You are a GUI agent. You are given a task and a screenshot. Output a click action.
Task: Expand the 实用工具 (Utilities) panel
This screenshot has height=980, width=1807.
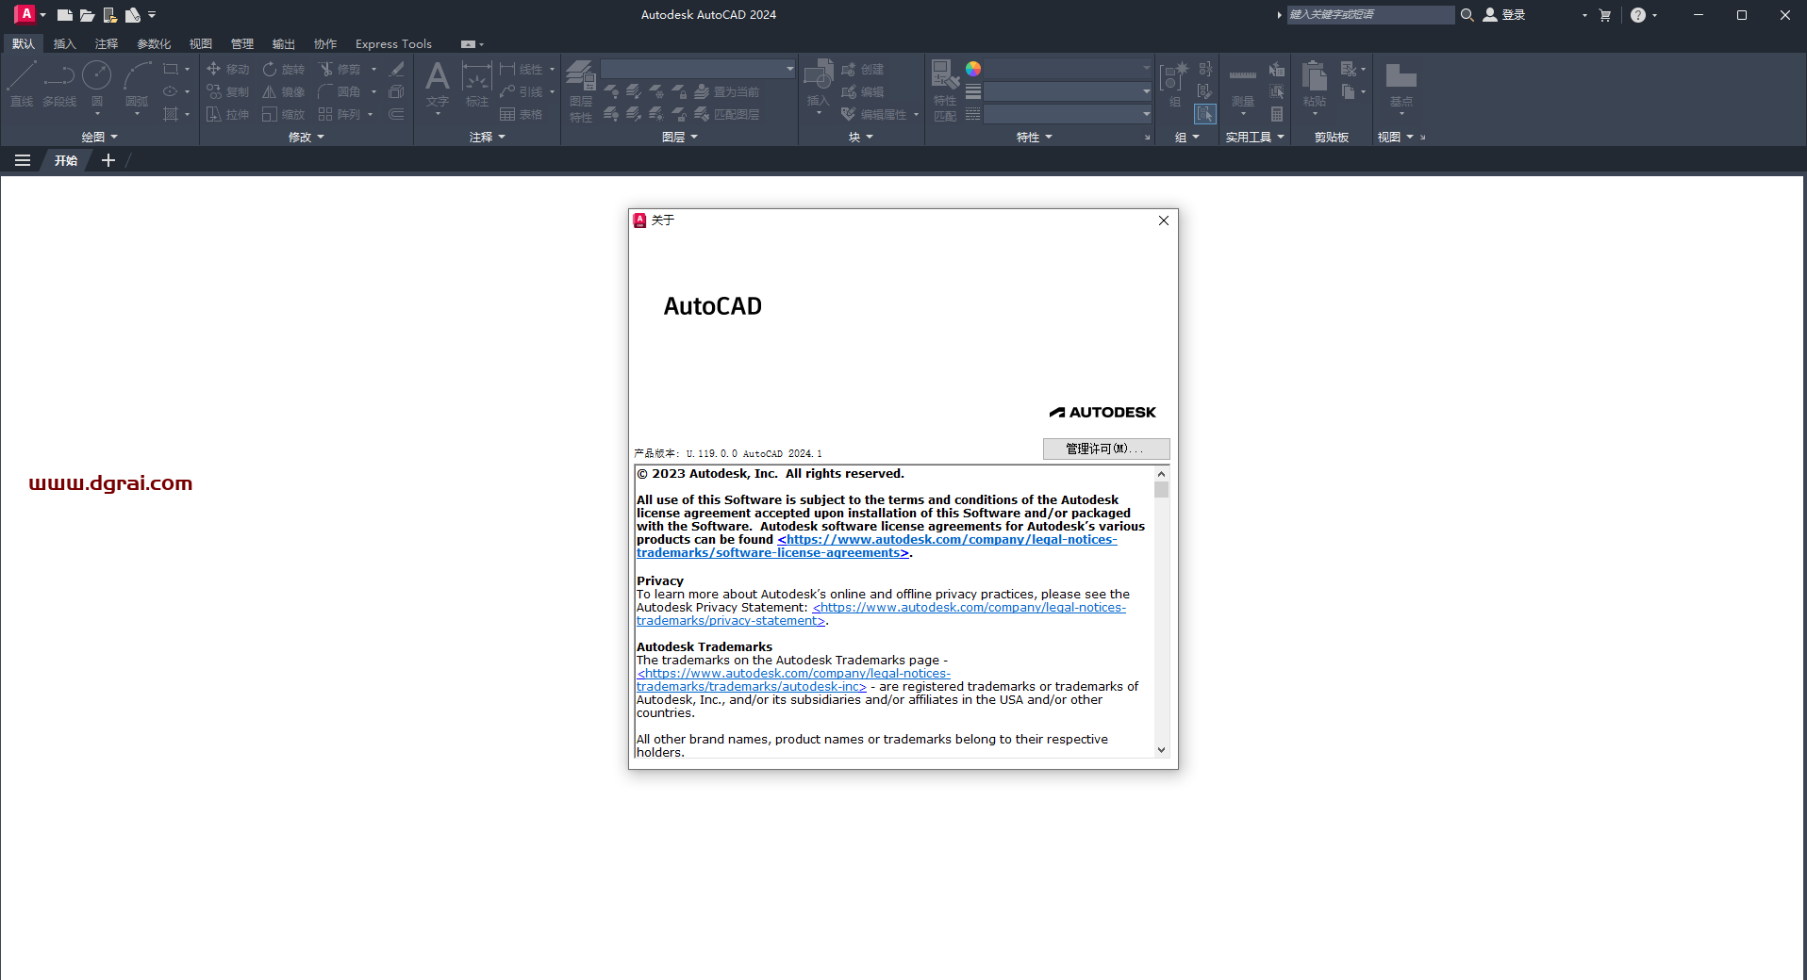[1255, 137]
